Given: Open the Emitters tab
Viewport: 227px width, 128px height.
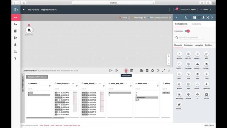Looking at the screenshot, I should 209,45.
